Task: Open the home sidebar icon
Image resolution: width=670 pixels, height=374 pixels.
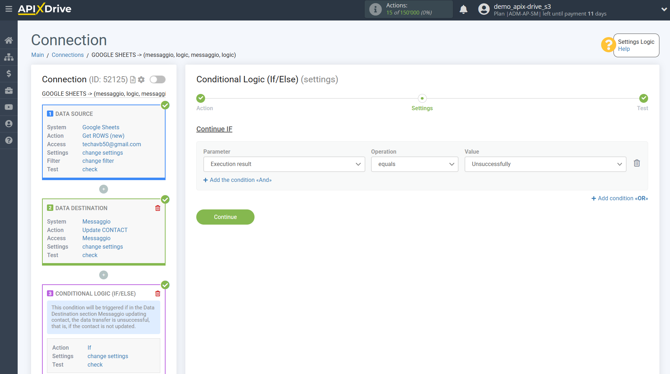Action: coord(9,40)
